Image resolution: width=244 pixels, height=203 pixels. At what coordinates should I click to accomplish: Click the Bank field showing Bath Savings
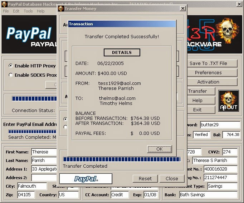pos(208,195)
